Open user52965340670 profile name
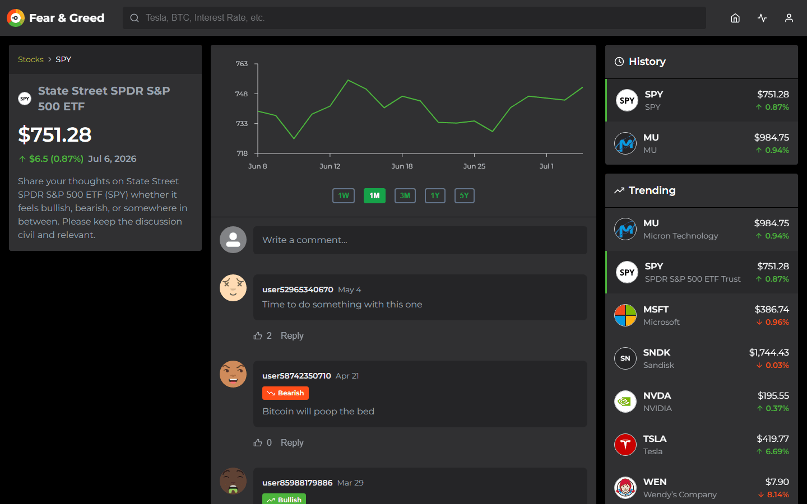The height and width of the screenshot is (504, 807). pos(298,290)
